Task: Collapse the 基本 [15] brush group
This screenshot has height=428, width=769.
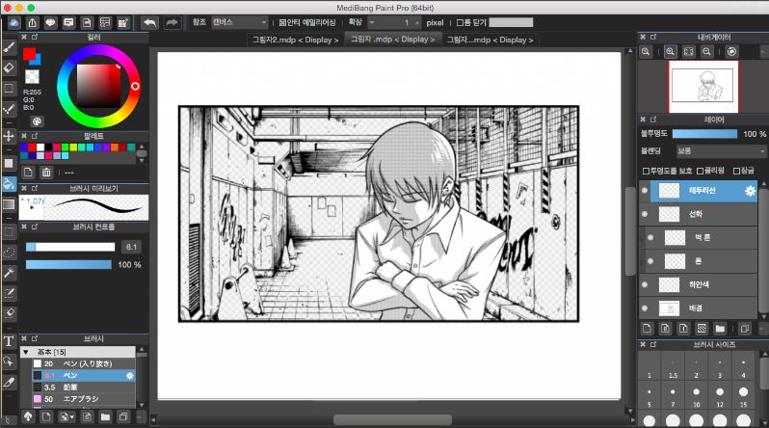Action: click(26, 352)
